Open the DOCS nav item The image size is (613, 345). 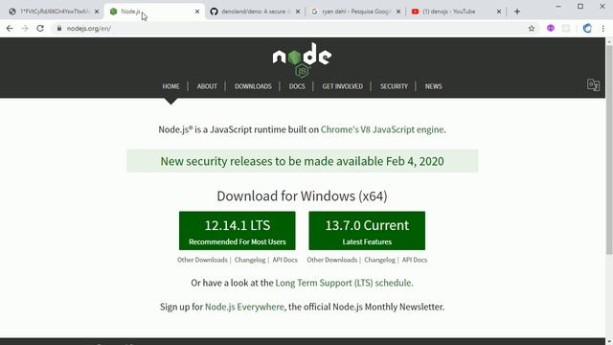pyautogui.click(x=297, y=86)
